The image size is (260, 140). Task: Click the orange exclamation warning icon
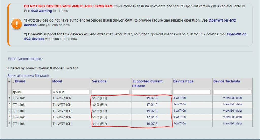click(17, 24)
